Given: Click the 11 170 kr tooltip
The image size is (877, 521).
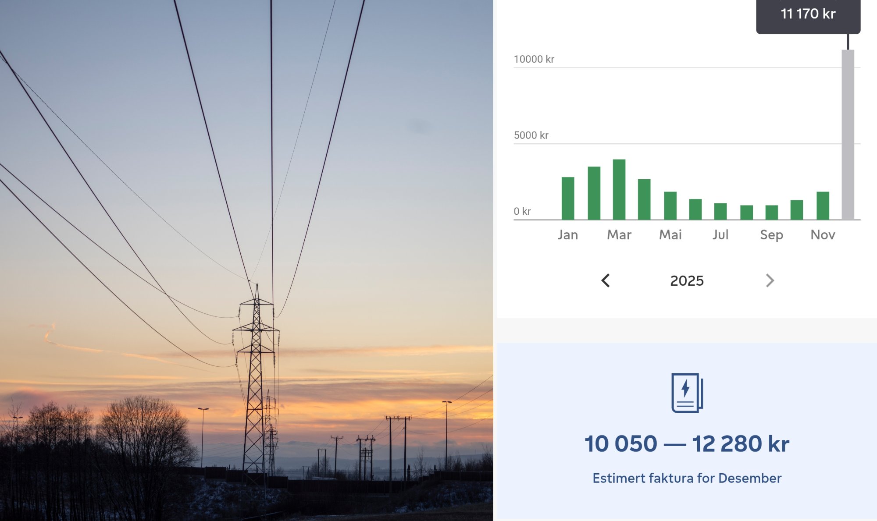Looking at the screenshot, I should 808,14.
